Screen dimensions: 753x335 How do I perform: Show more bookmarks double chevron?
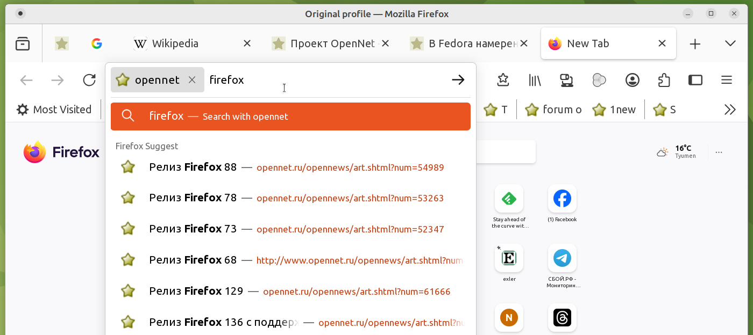pyautogui.click(x=730, y=110)
